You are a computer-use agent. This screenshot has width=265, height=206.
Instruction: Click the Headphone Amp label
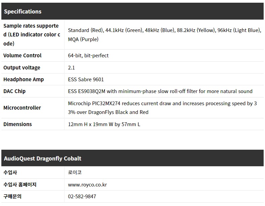tap(24, 79)
